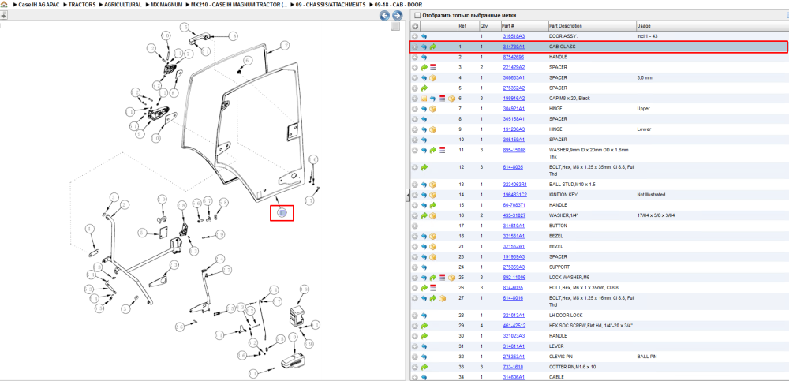Click the green arrow in the 60-7083T1 HANDLE row
The height and width of the screenshot is (381, 789).
click(x=432, y=205)
